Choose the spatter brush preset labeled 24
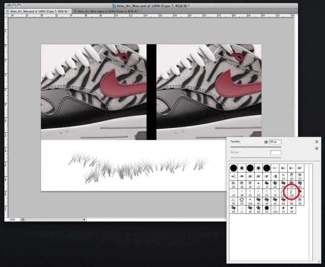 [x=291, y=176]
